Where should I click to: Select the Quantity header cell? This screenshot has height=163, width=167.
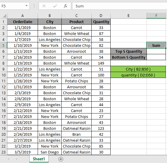click(101, 22)
